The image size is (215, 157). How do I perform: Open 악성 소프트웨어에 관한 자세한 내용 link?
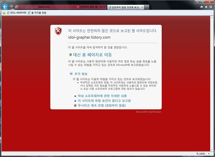(x=102, y=96)
